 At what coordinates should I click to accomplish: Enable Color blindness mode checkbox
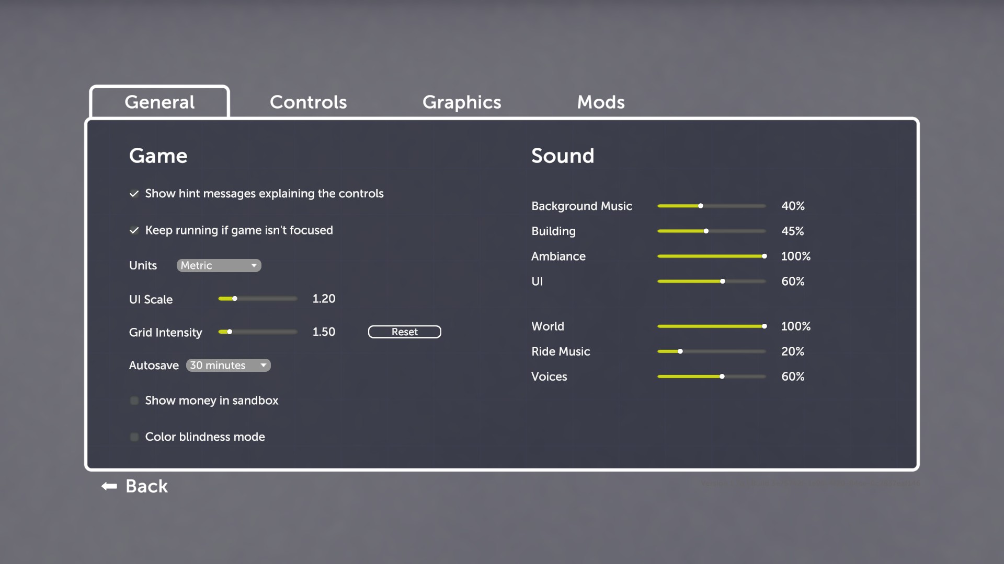[x=134, y=437]
